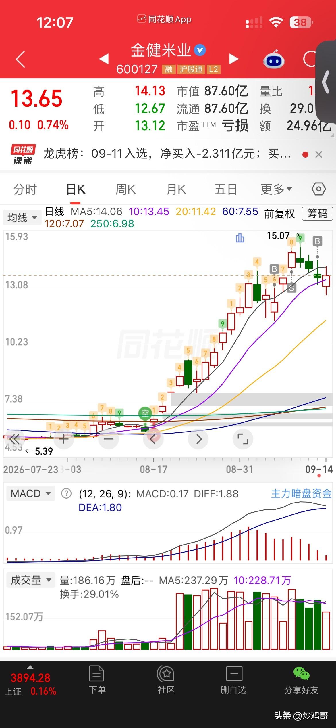Expand the 上证 index bar arrow
336x728 pixels.
pos(30,668)
